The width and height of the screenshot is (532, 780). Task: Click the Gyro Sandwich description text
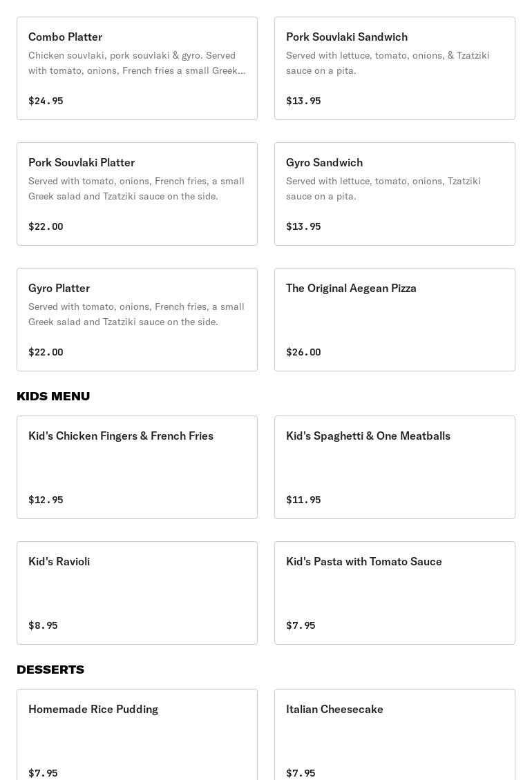click(x=383, y=188)
